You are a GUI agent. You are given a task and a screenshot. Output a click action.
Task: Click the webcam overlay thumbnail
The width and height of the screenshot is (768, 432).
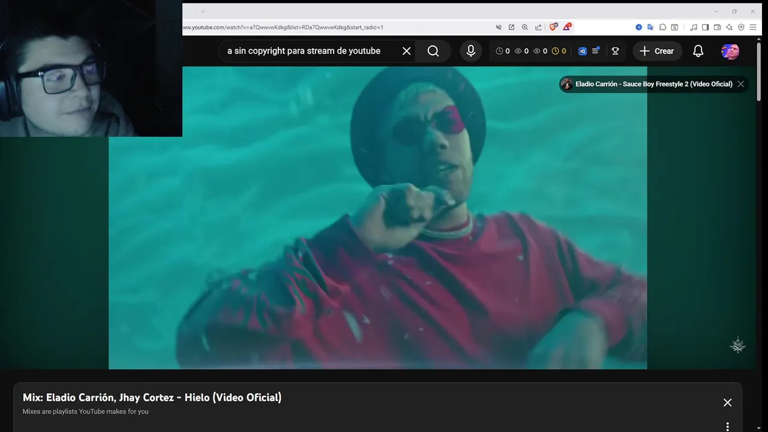pos(91,68)
